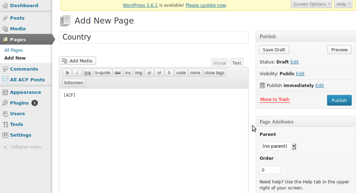Open All ACF Posts menu
The width and height of the screenshot is (361, 193).
click(27, 80)
